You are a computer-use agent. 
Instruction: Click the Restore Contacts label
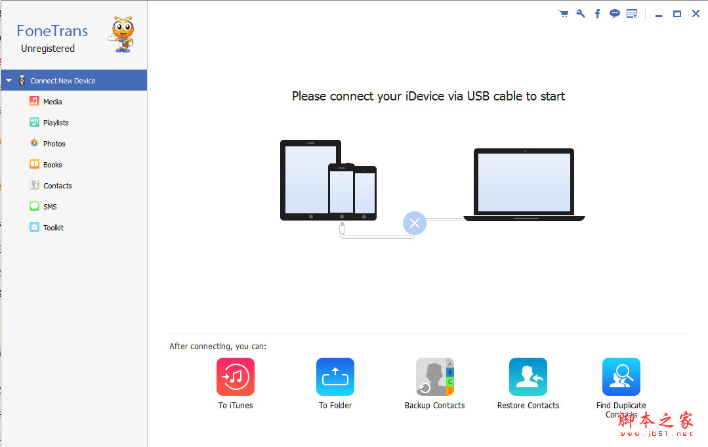click(x=528, y=406)
